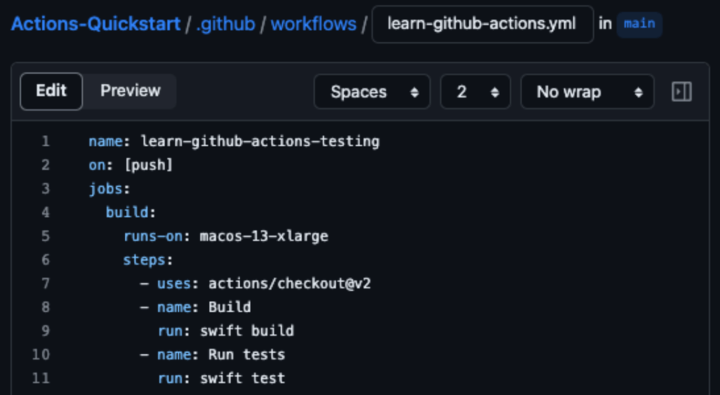
Task: Click the learn-github-actions.yml filename field
Action: (x=482, y=24)
